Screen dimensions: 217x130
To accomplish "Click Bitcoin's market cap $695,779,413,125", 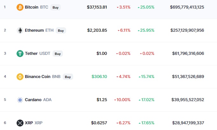I will [187, 7].
